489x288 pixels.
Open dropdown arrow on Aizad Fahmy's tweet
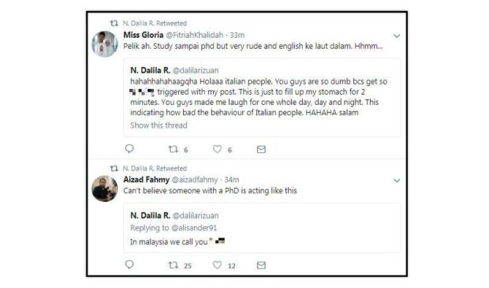tap(397, 181)
